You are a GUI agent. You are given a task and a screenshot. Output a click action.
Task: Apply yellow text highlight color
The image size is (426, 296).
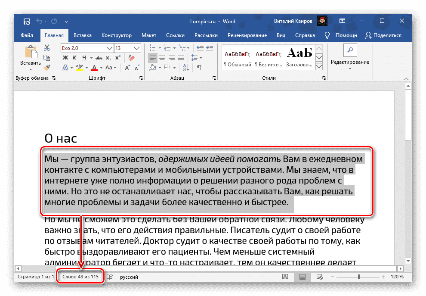[79, 68]
